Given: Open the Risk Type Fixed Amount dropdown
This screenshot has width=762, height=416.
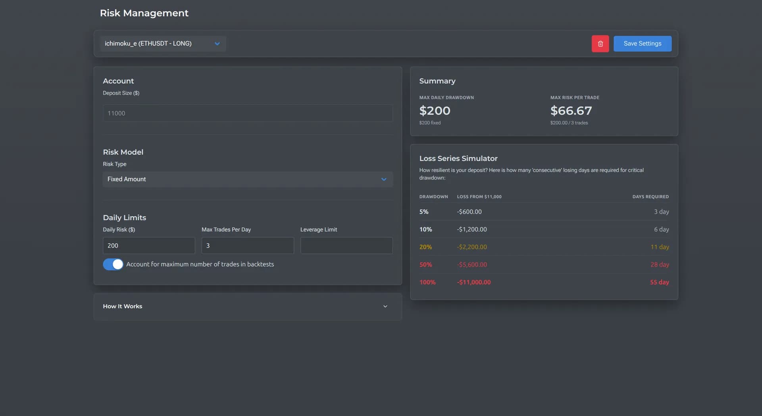Looking at the screenshot, I should [248, 179].
